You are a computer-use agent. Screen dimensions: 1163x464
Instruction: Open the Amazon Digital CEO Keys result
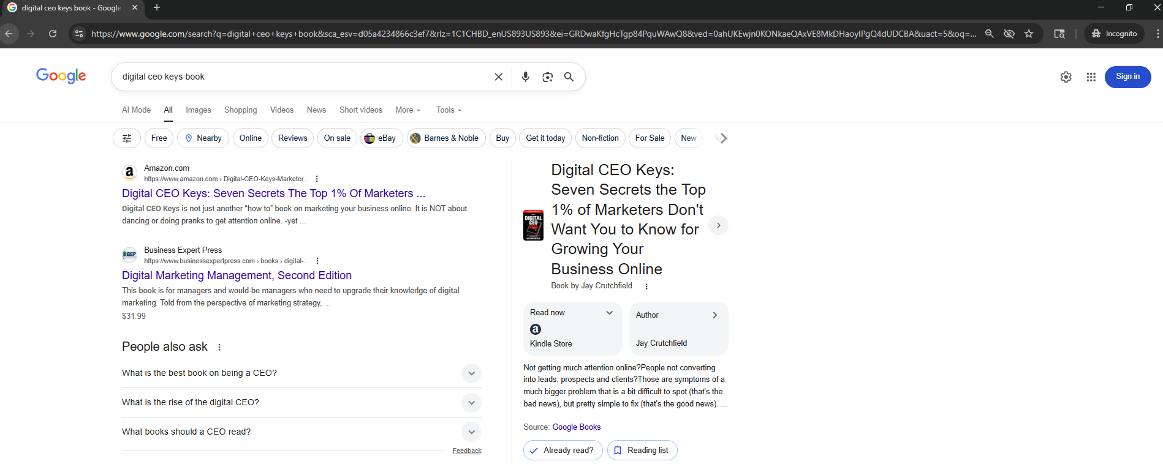tap(273, 193)
